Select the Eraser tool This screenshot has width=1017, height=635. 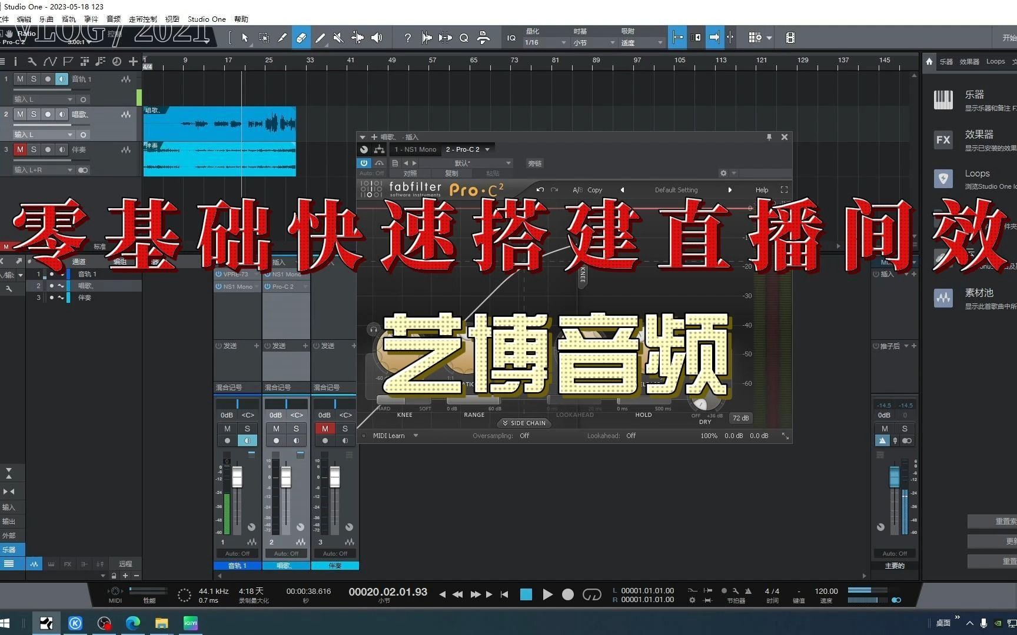(x=301, y=38)
